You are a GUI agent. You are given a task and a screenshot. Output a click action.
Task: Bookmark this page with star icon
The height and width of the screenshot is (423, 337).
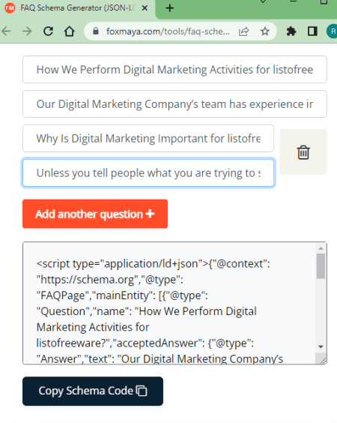pos(265,31)
